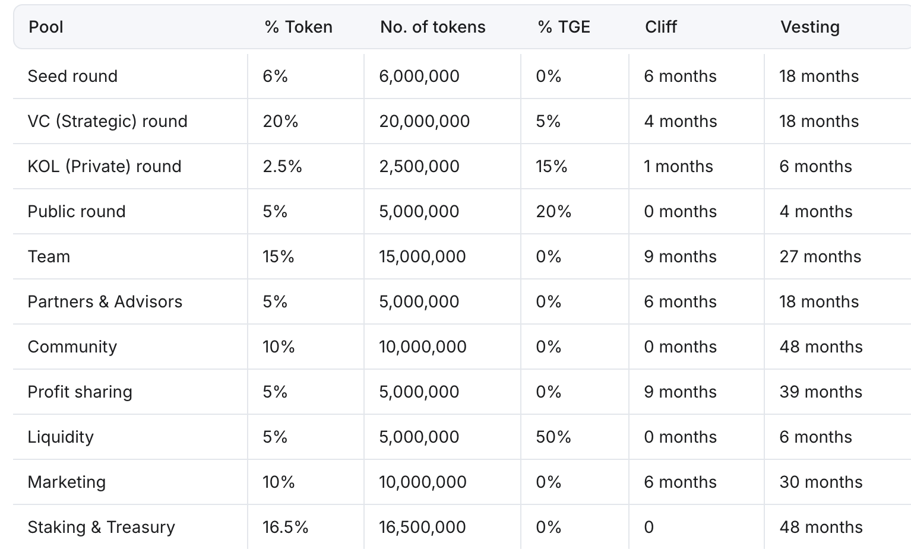The height and width of the screenshot is (559, 911).
Task: Select the KOL (Private) round cell
Action: (x=105, y=167)
